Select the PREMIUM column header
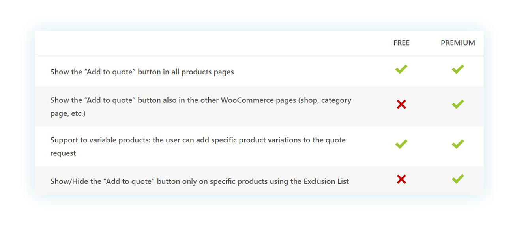Image resolution: width=513 pixels, height=231 pixels. coord(458,43)
